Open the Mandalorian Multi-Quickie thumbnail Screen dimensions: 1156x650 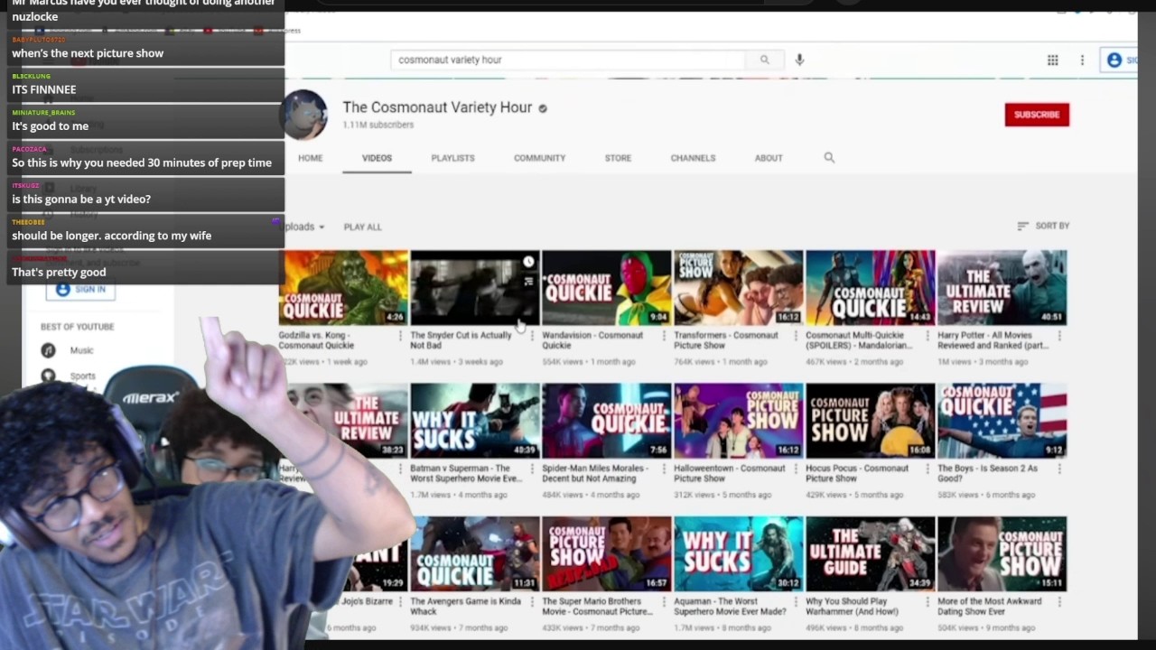[870, 288]
